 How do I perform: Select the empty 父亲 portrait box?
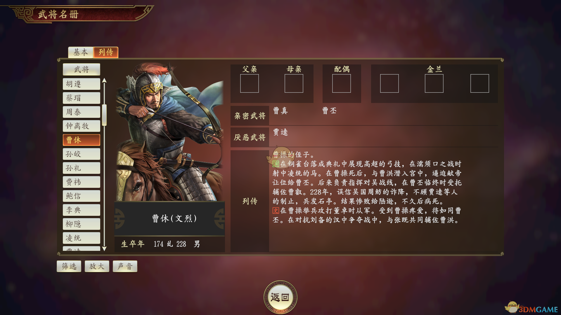pyautogui.click(x=250, y=83)
